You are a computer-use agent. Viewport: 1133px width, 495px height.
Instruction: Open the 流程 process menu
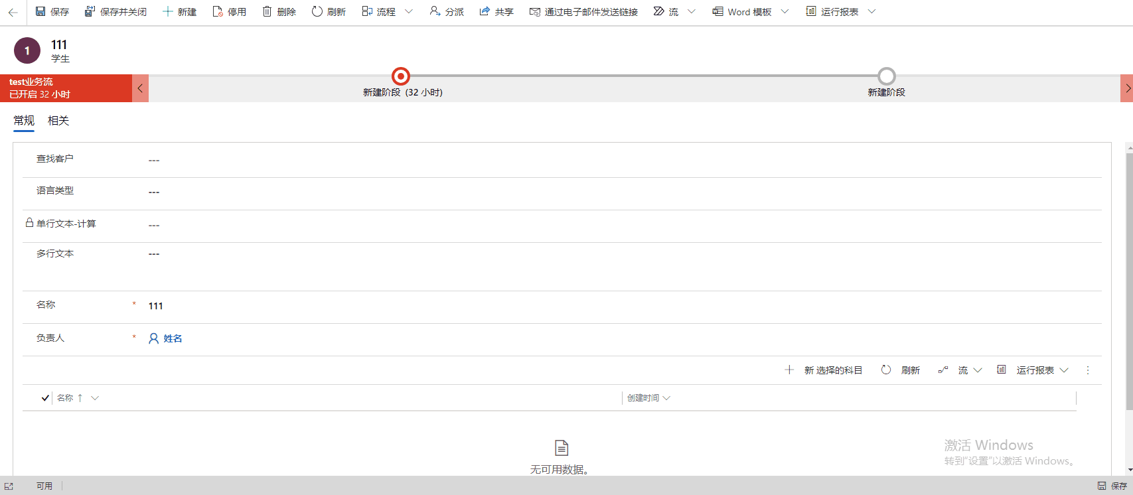pos(378,12)
